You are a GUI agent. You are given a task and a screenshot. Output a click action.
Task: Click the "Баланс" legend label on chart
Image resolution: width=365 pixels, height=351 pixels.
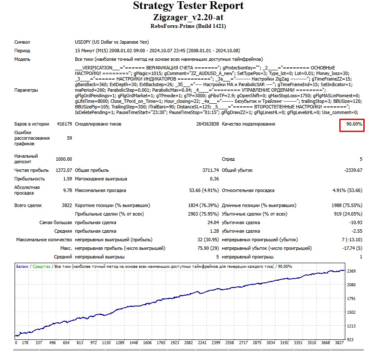tap(22, 266)
